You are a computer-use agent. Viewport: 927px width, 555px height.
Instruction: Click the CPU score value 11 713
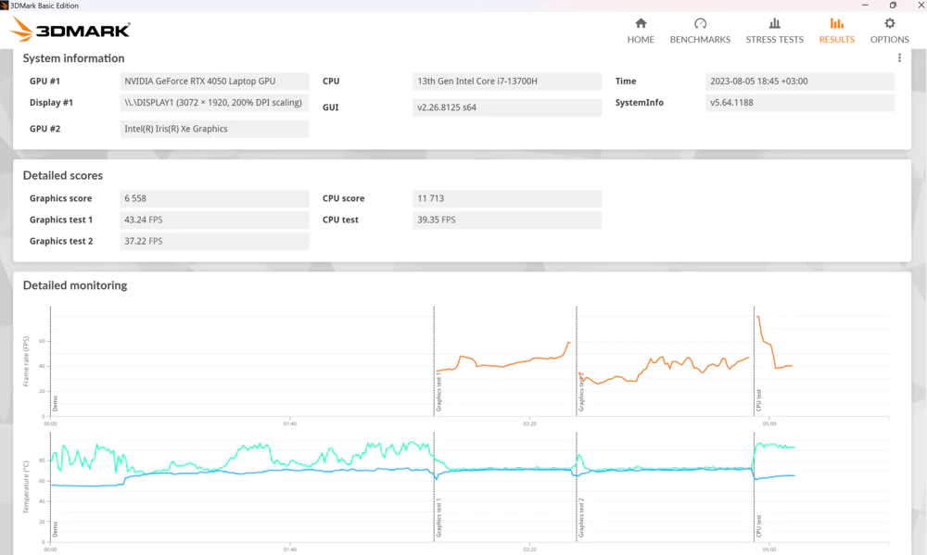point(507,198)
